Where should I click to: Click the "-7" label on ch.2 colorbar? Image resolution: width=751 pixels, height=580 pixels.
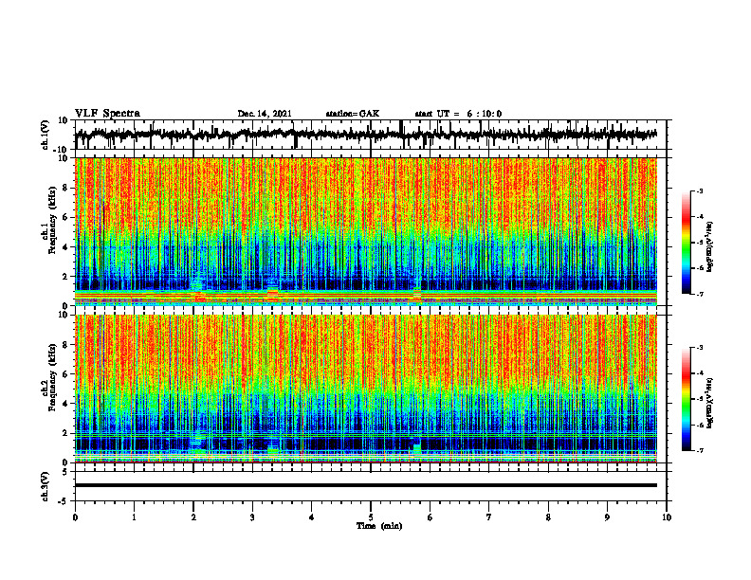point(699,450)
